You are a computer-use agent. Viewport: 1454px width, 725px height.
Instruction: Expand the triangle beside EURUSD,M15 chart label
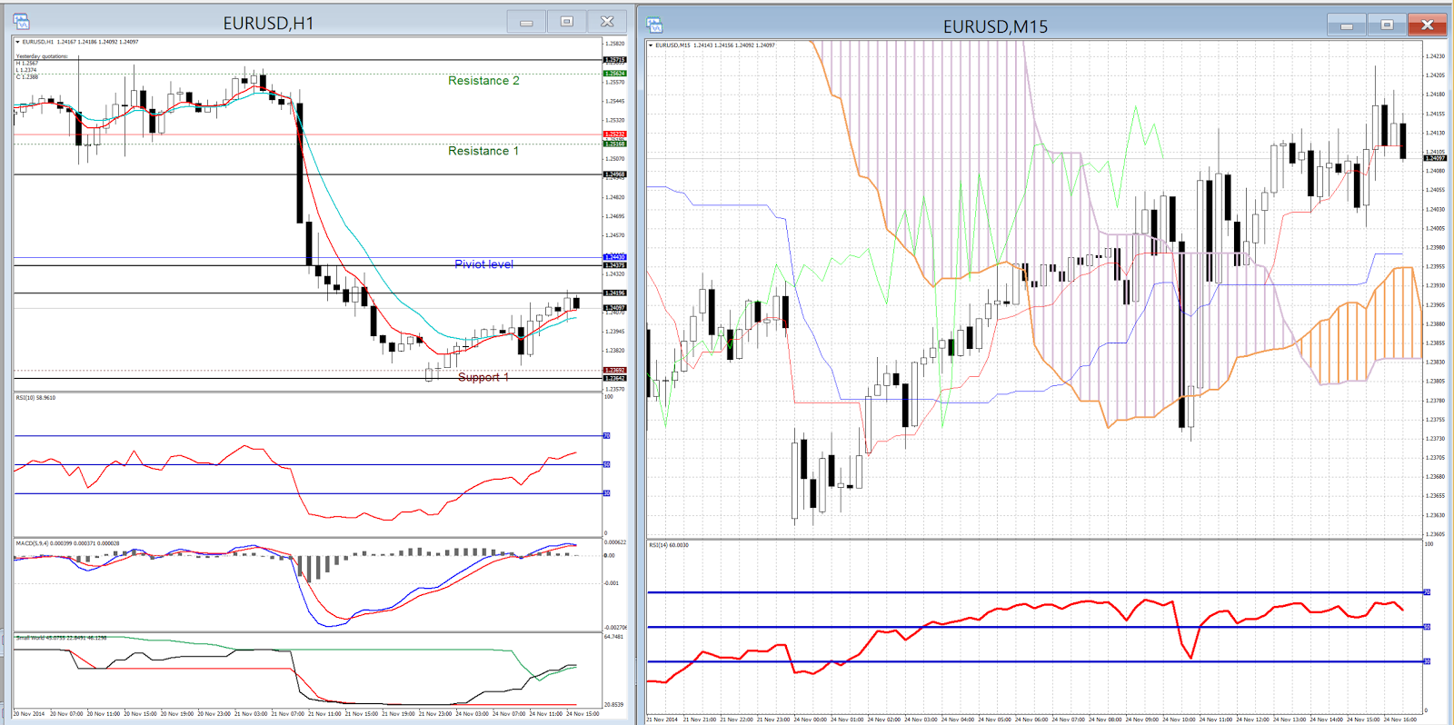tap(651, 45)
